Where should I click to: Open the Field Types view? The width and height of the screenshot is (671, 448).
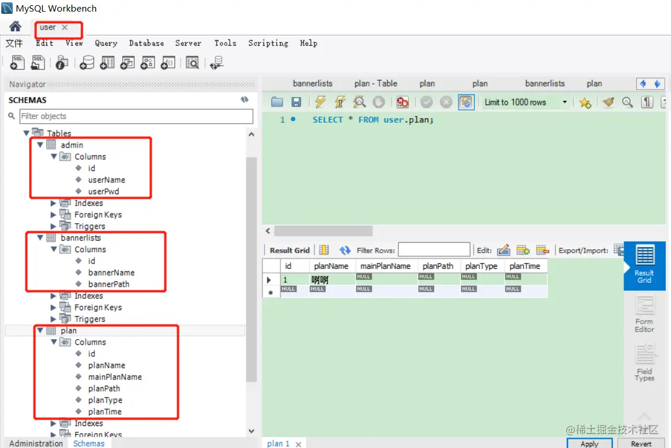(644, 363)
